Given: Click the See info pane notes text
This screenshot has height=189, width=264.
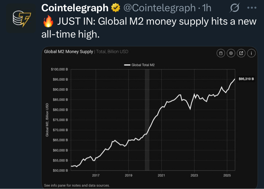Looking at the screenshot, I should pos(77,185).
